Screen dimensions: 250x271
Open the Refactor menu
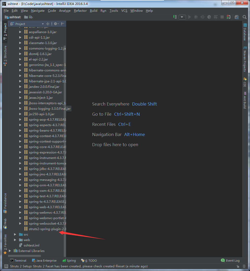point(80,11)
